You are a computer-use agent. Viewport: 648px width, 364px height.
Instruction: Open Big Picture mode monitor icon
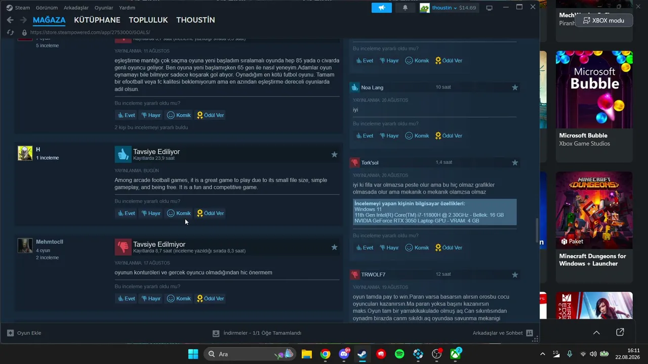(489, 8)
